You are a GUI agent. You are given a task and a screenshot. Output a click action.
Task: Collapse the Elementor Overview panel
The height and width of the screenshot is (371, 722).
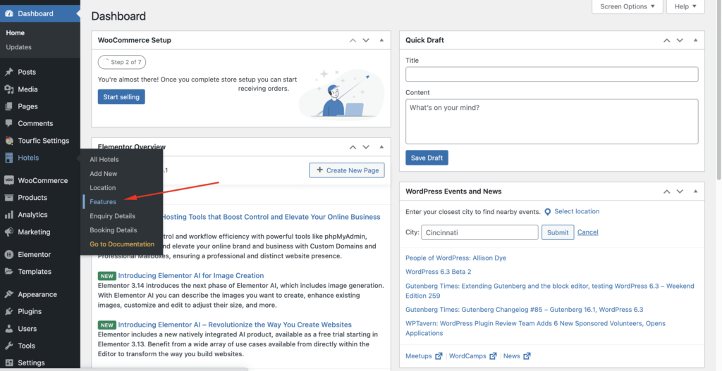click(381, 147)
